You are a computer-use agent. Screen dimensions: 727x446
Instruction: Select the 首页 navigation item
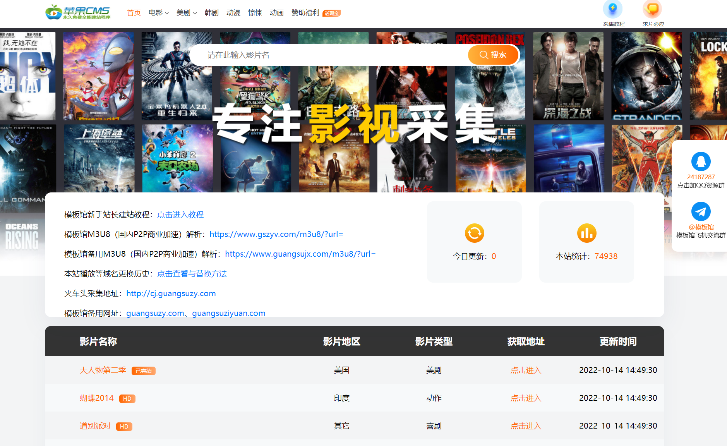[x=134, y=13]
